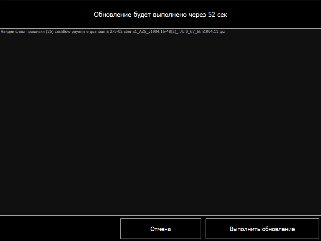Screen dimensions: 321x241
Task: Start the firmware update immediately
Action: [262, 229]
